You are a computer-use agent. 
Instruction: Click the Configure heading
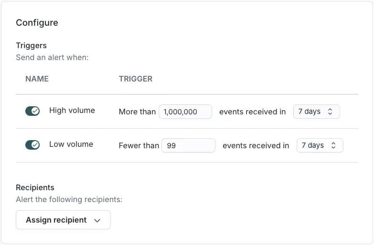pyautogui.click(x=37, y=22)
